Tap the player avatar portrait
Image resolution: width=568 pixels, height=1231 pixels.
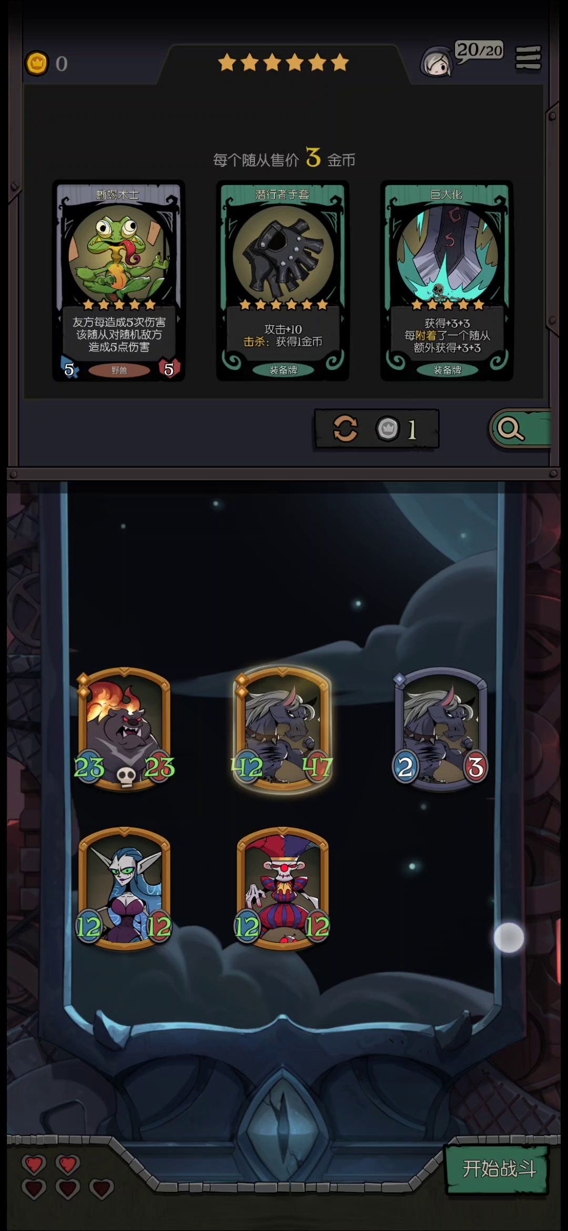pos(436,62)
